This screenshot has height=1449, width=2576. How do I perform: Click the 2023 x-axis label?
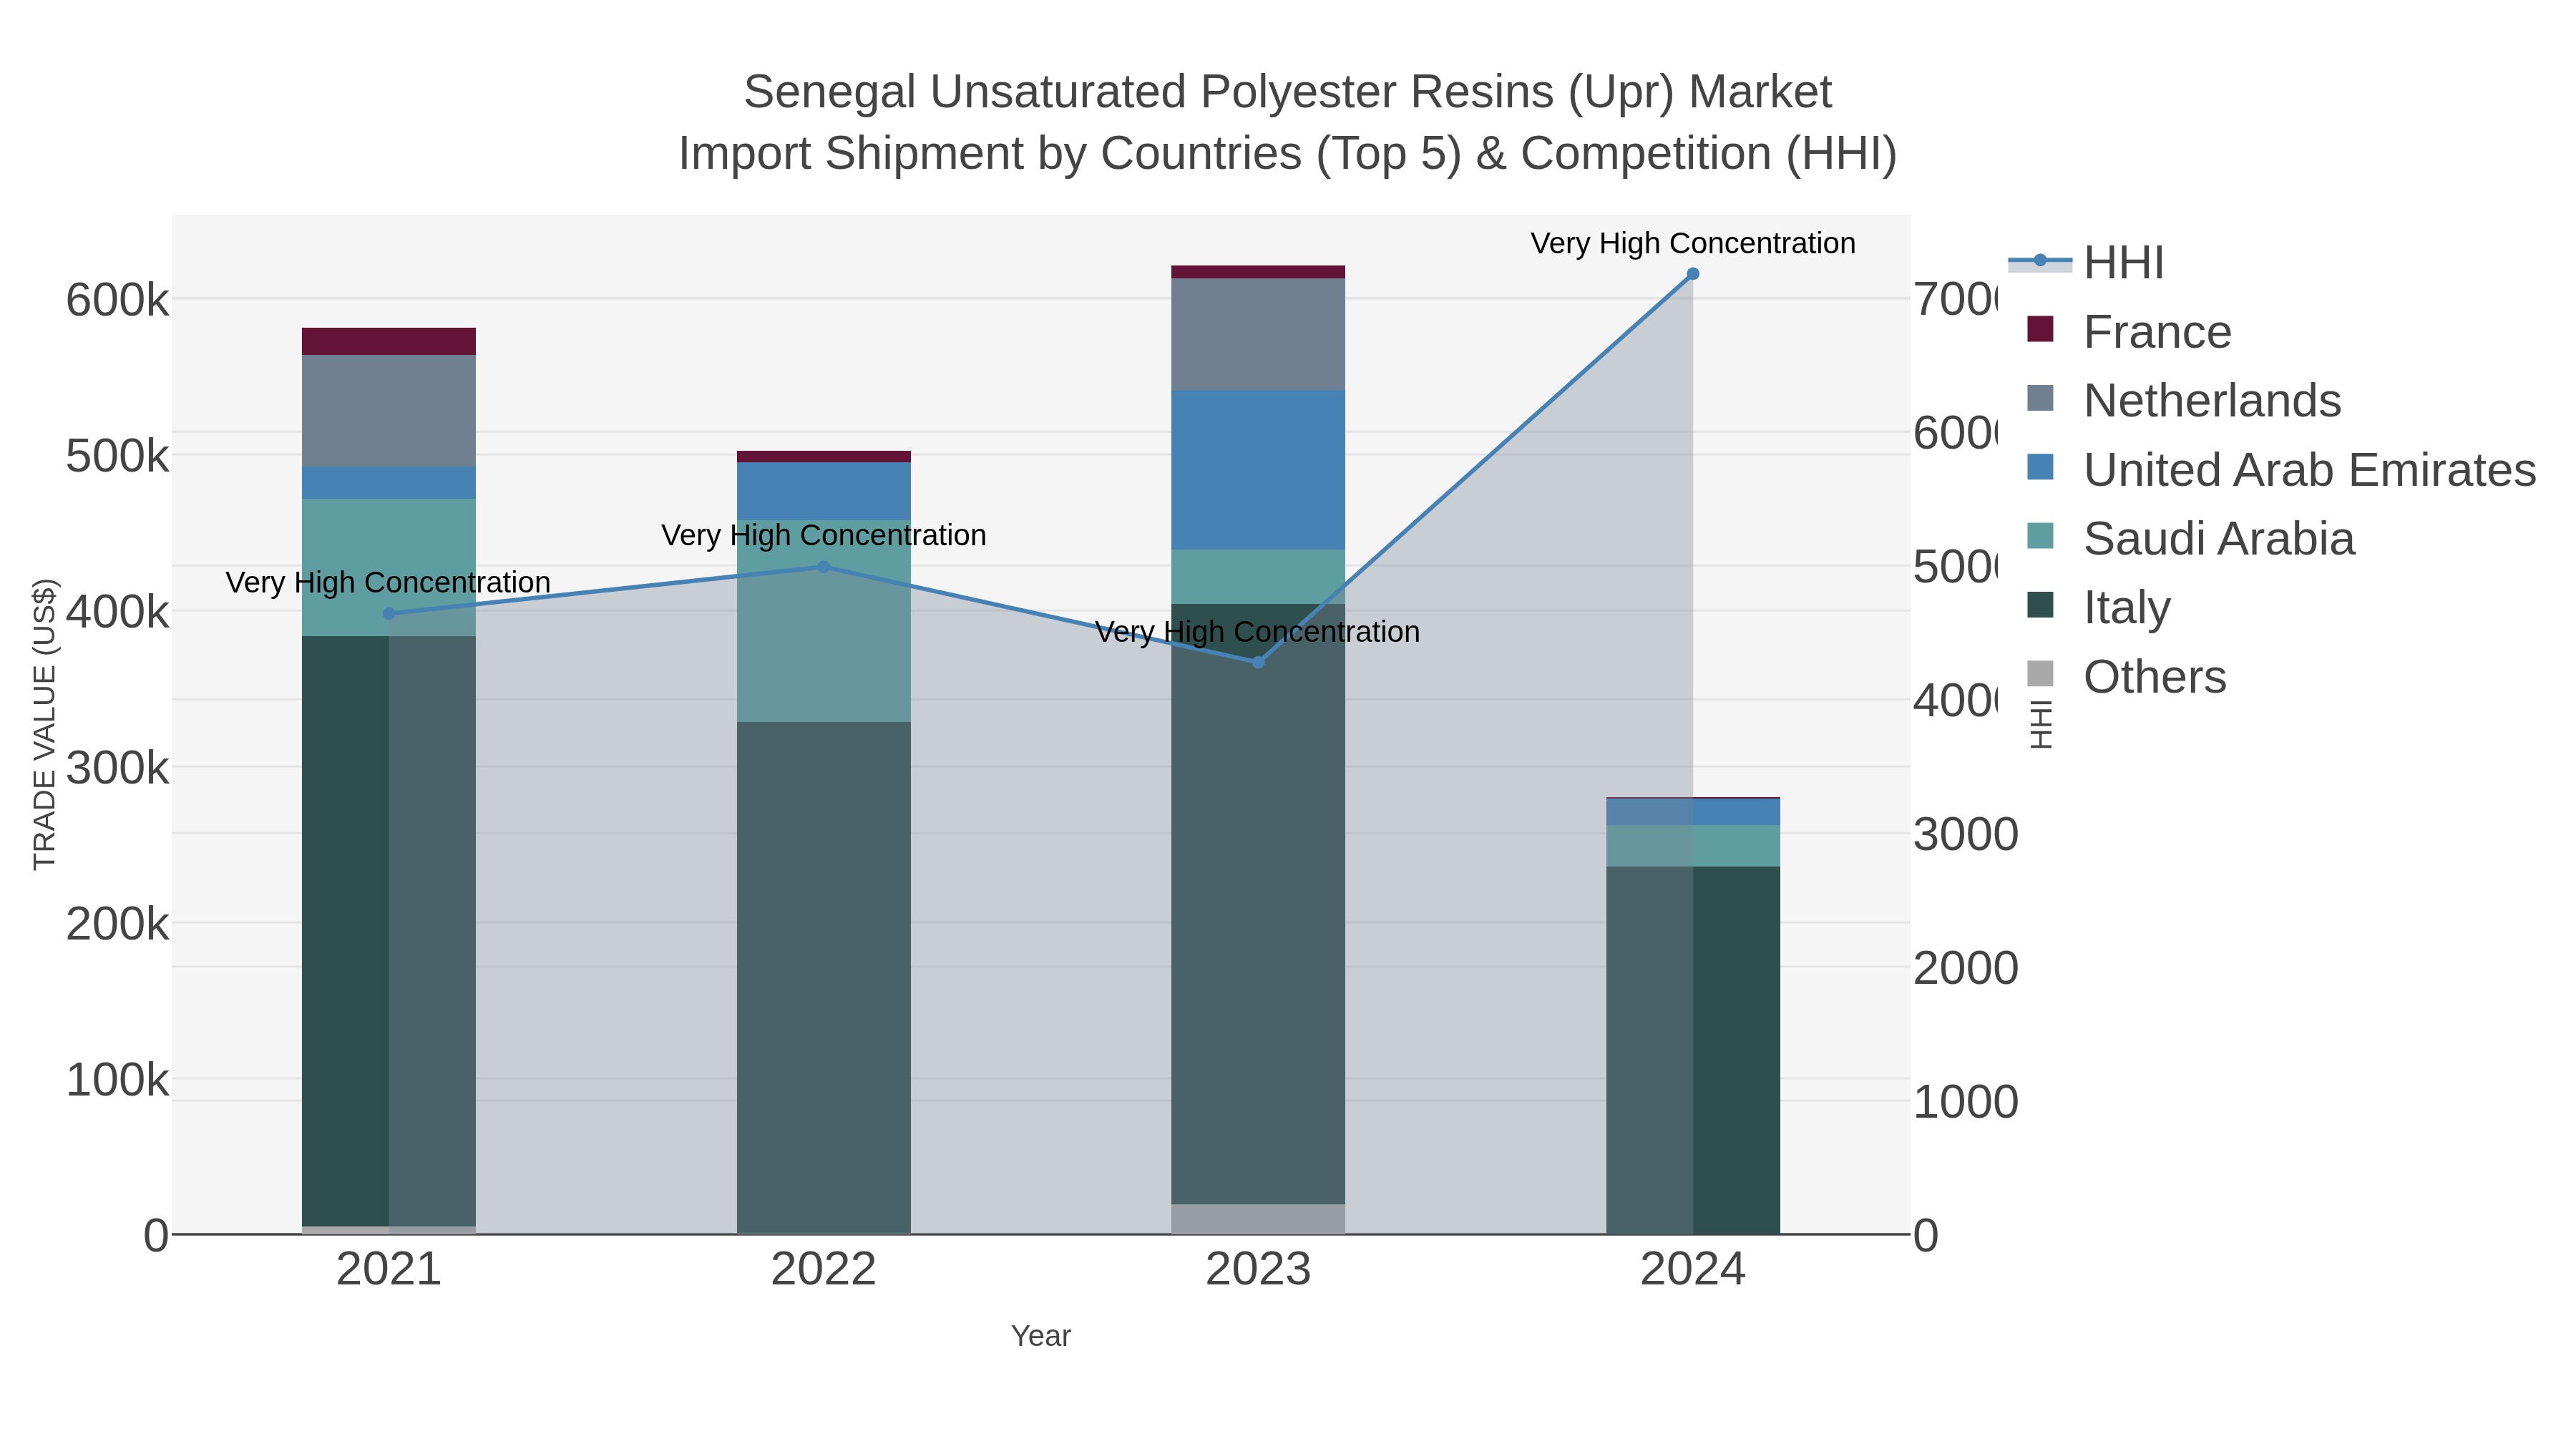click(x=1258, y=1270)
